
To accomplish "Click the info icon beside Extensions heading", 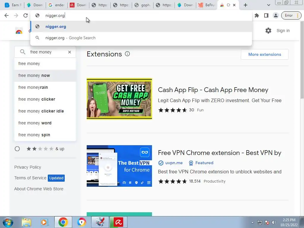I will (127, 54).
